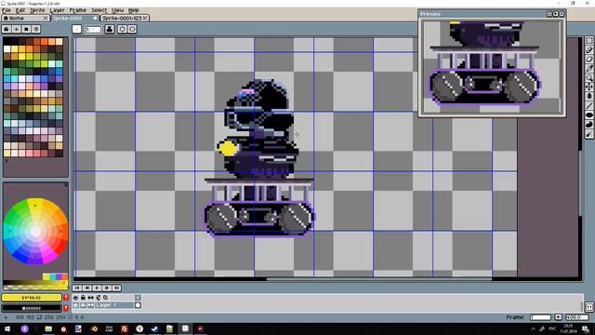Hide Layer 1 using its eye icon

76,305
